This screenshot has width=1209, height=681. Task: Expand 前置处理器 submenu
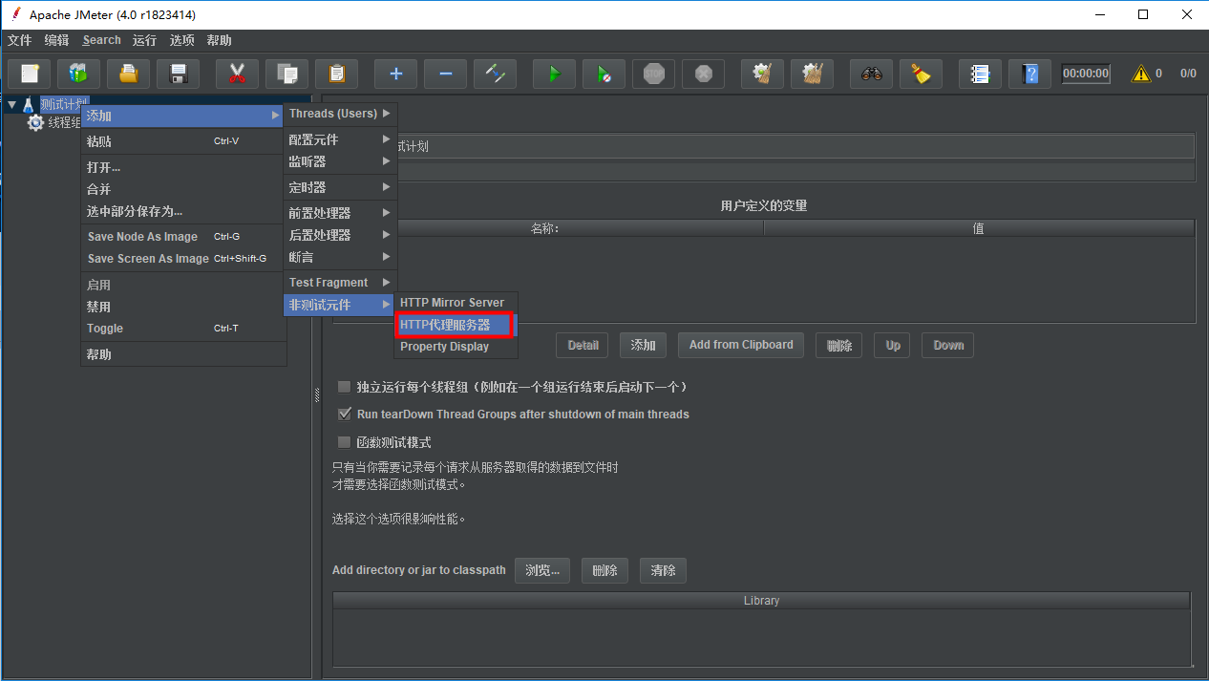pos(340,213)
